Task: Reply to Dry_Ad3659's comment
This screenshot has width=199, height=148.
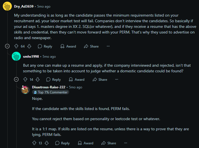Action: click(45, 46)
